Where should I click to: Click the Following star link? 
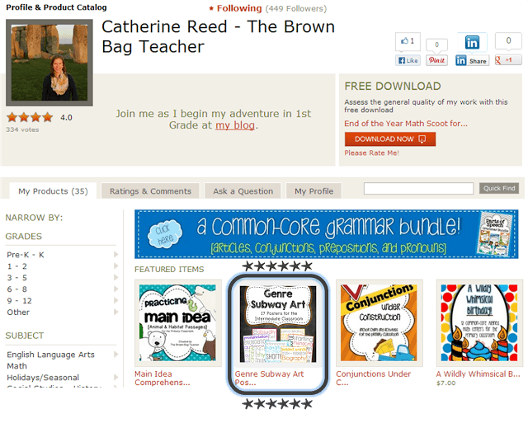[x=235, y=8]
